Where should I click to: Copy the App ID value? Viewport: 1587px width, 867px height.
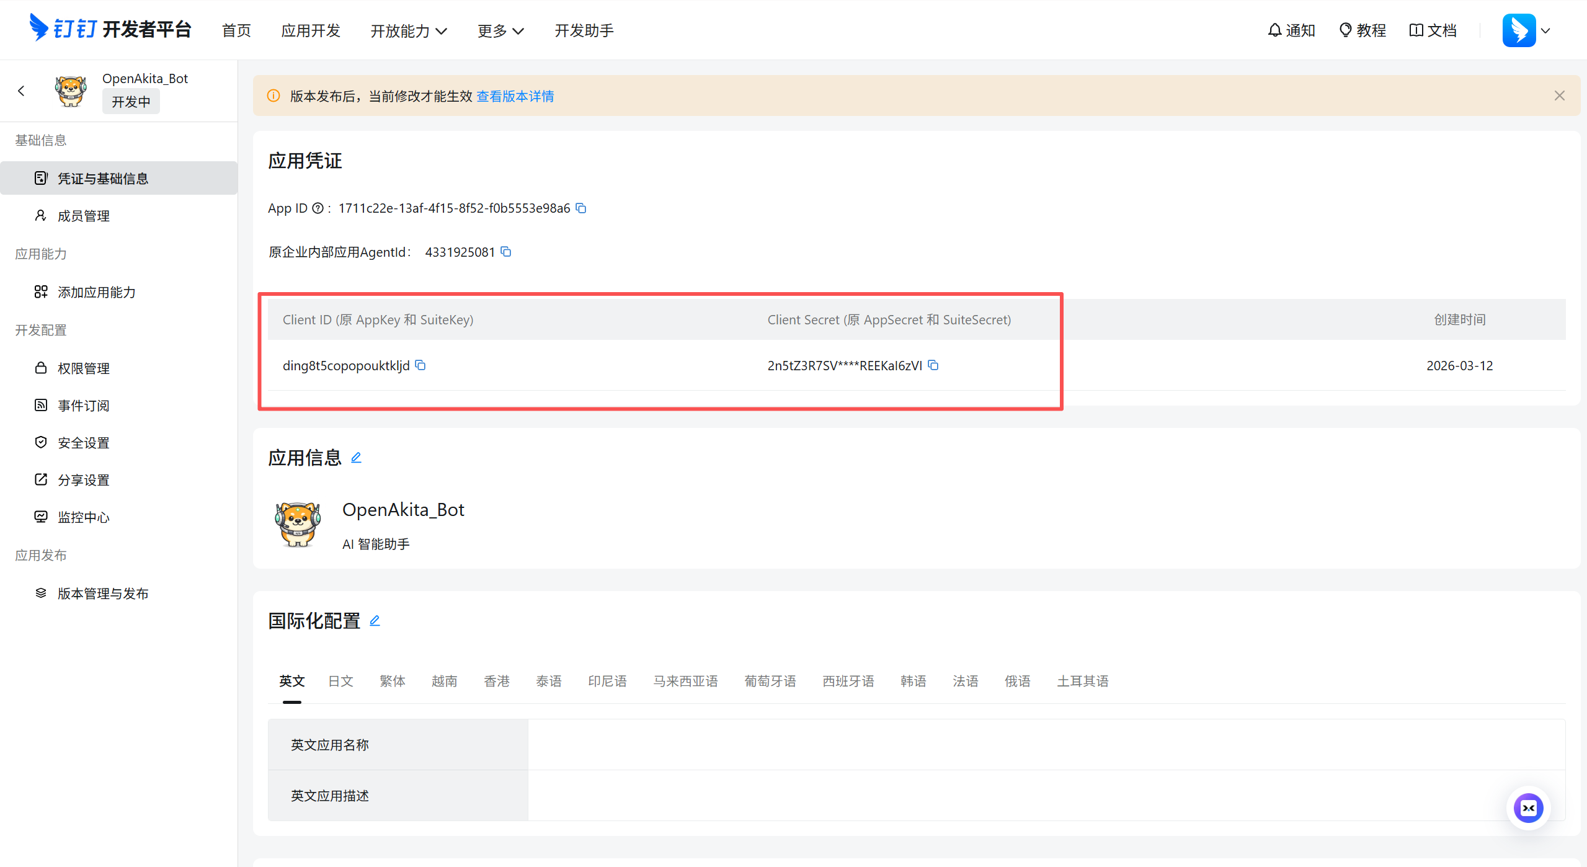(581, 208)
